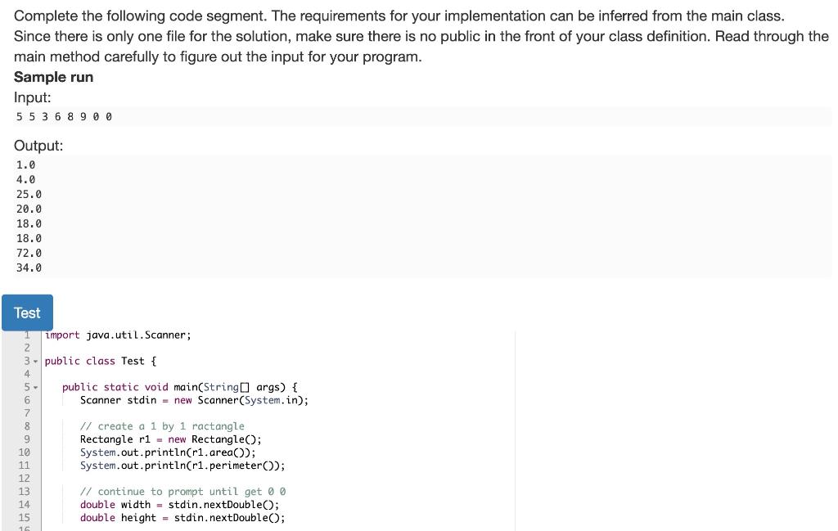Click the blue Test button
838x531 pixels.
27,313
